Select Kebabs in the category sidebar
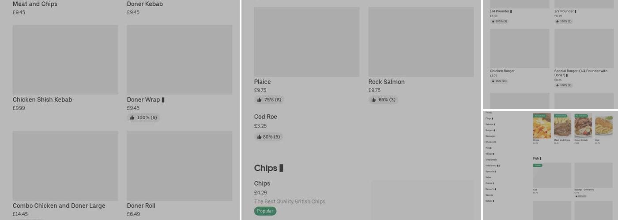The image size is (618, 220). click(490, 125)
